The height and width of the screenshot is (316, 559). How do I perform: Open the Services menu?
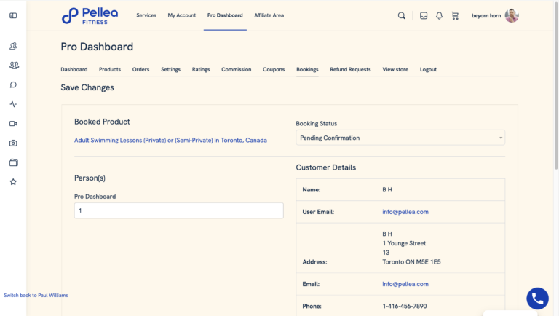146,15
